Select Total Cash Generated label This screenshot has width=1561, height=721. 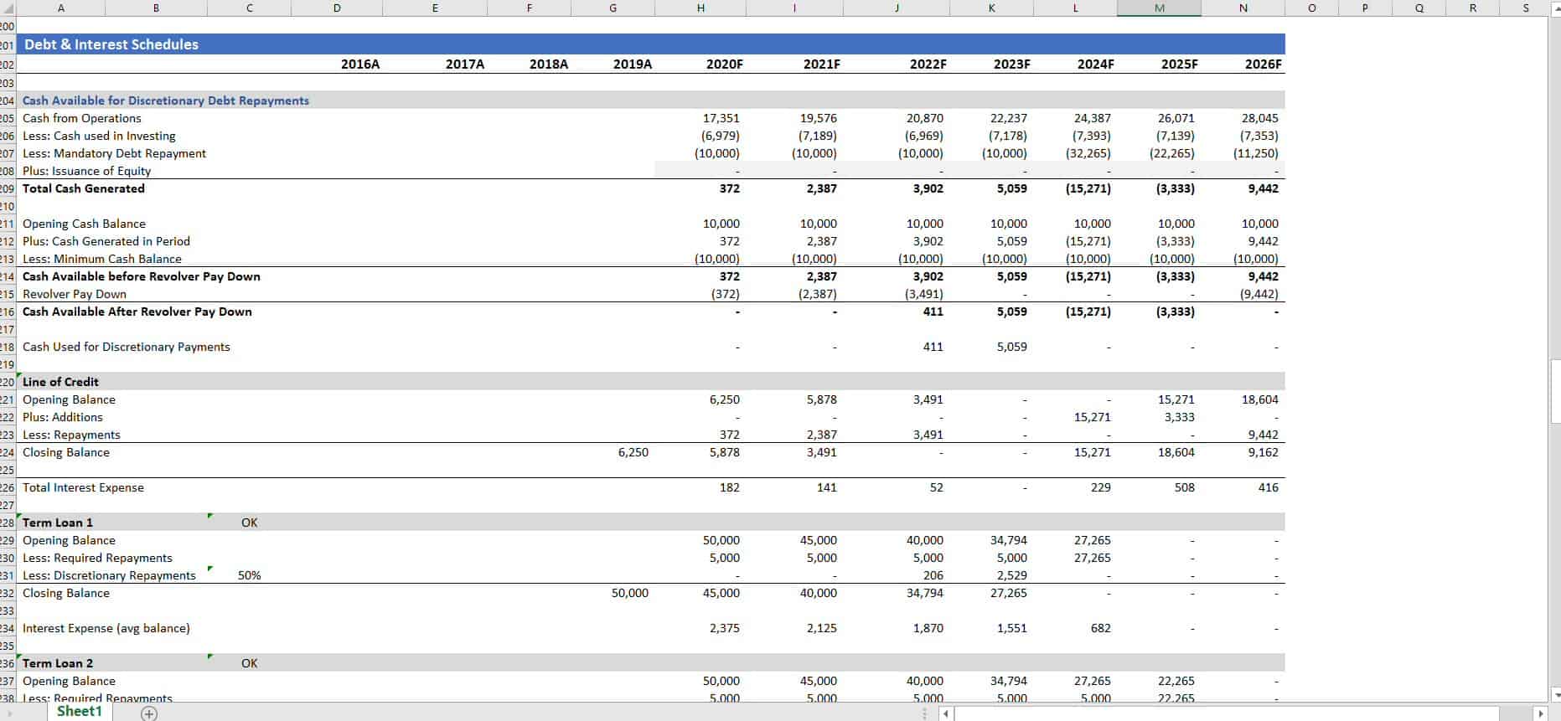(84, 188)
